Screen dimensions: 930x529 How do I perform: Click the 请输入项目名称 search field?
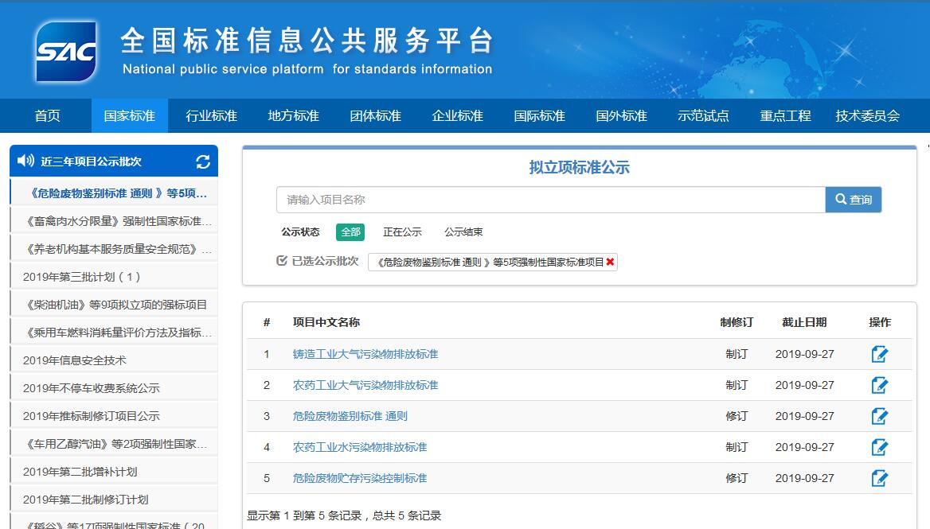coord(550,200)
